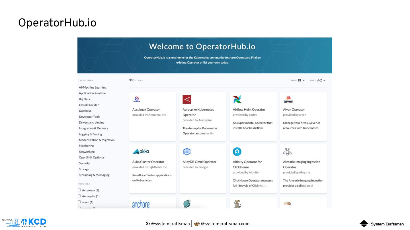410x230 pixels.
Task: Open Alvearie Imaging Ingestion Operator title
Action: (302, 164)
